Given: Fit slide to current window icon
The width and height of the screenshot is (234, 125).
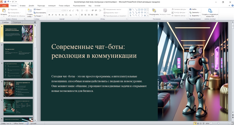Looking at the screenshot, I should 232,123.
